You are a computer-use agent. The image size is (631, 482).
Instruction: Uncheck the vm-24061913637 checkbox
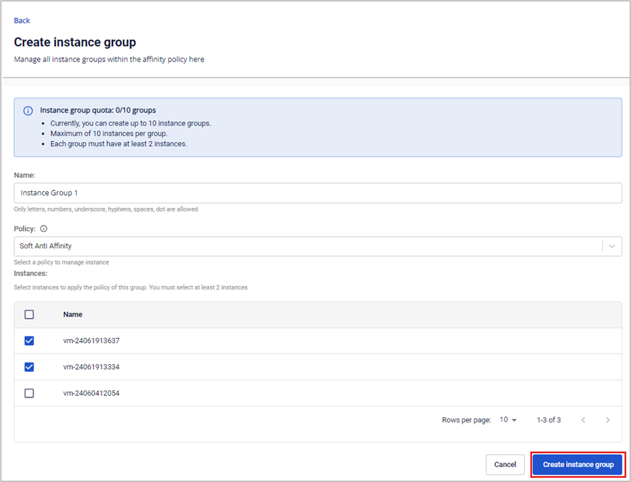point(29,341)
